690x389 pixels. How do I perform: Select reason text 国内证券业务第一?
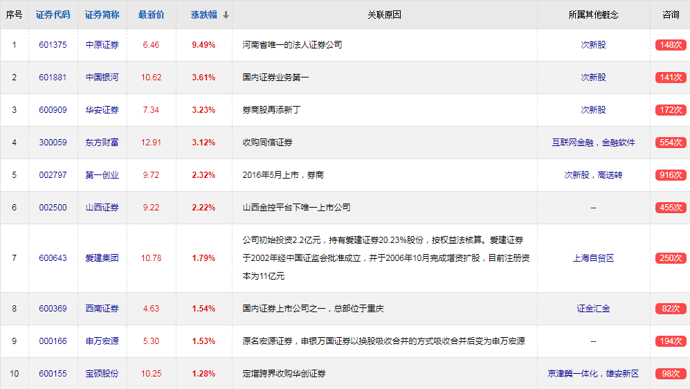(x=275, y=78)
